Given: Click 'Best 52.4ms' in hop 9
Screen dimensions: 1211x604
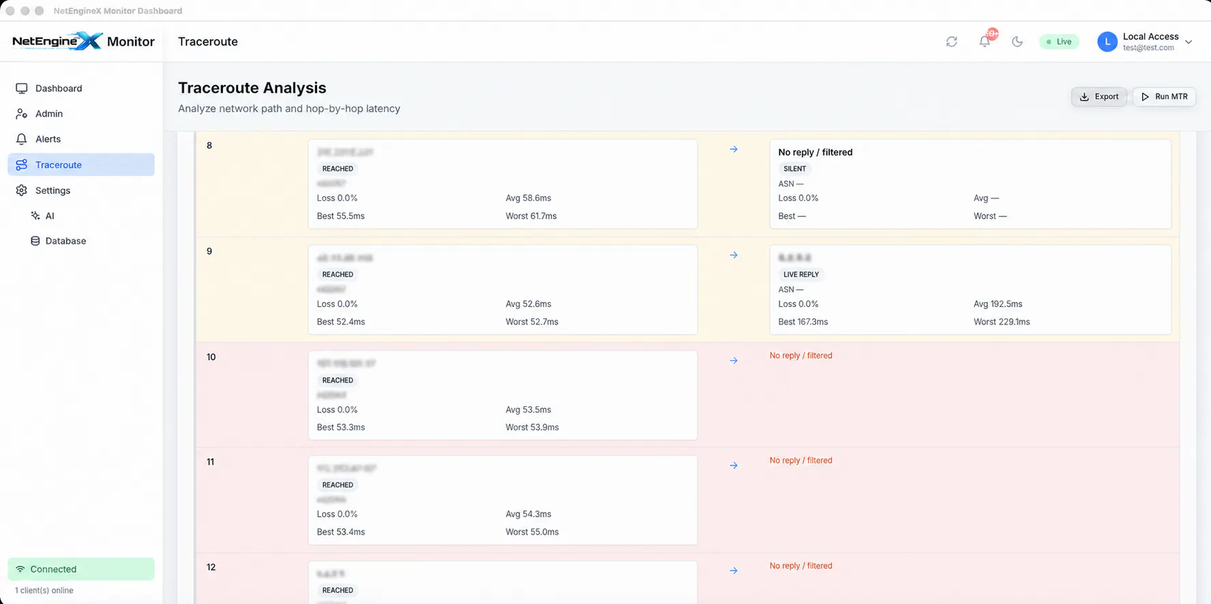Looking at the screenshot, I should pos(341,322).
